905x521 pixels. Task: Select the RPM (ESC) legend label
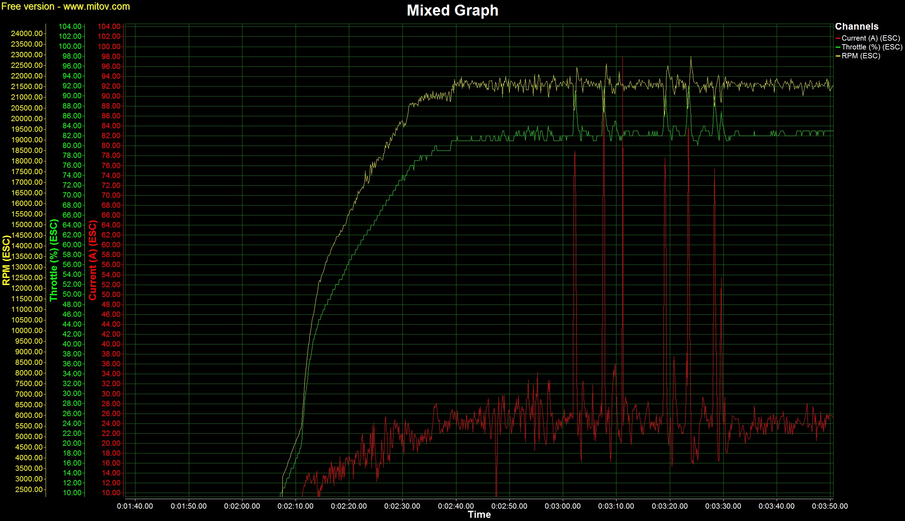[x=860, y=56]
